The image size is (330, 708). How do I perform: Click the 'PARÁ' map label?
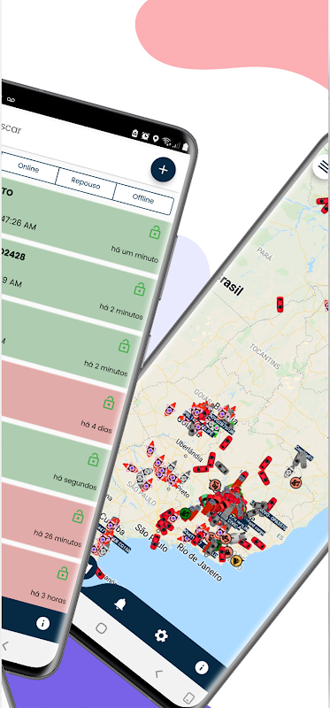(x=265, y=254)
